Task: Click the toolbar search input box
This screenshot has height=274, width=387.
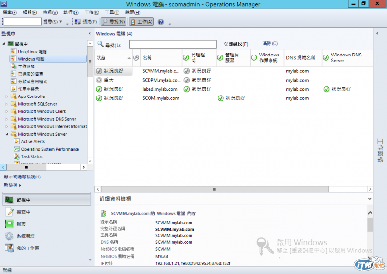Action: pos(22,22)
